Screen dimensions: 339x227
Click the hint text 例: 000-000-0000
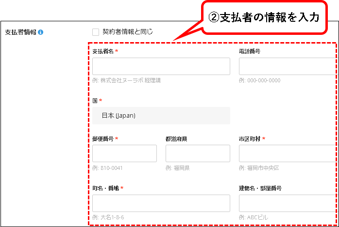tap(259, 80)
